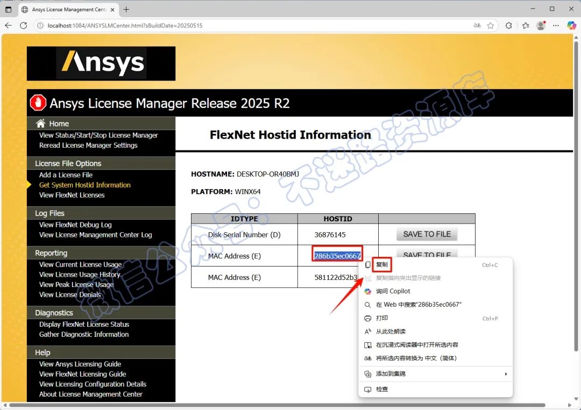The width and height of the screenshot is (581, 410).
Task: Click platform value WINX64
Action: pos(247,192)
